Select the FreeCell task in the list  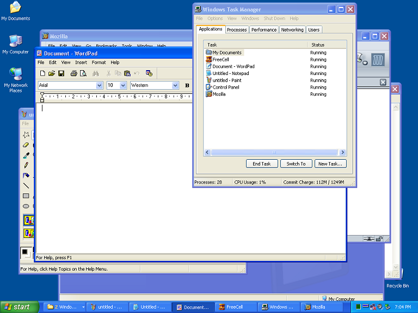click(220, 60)
